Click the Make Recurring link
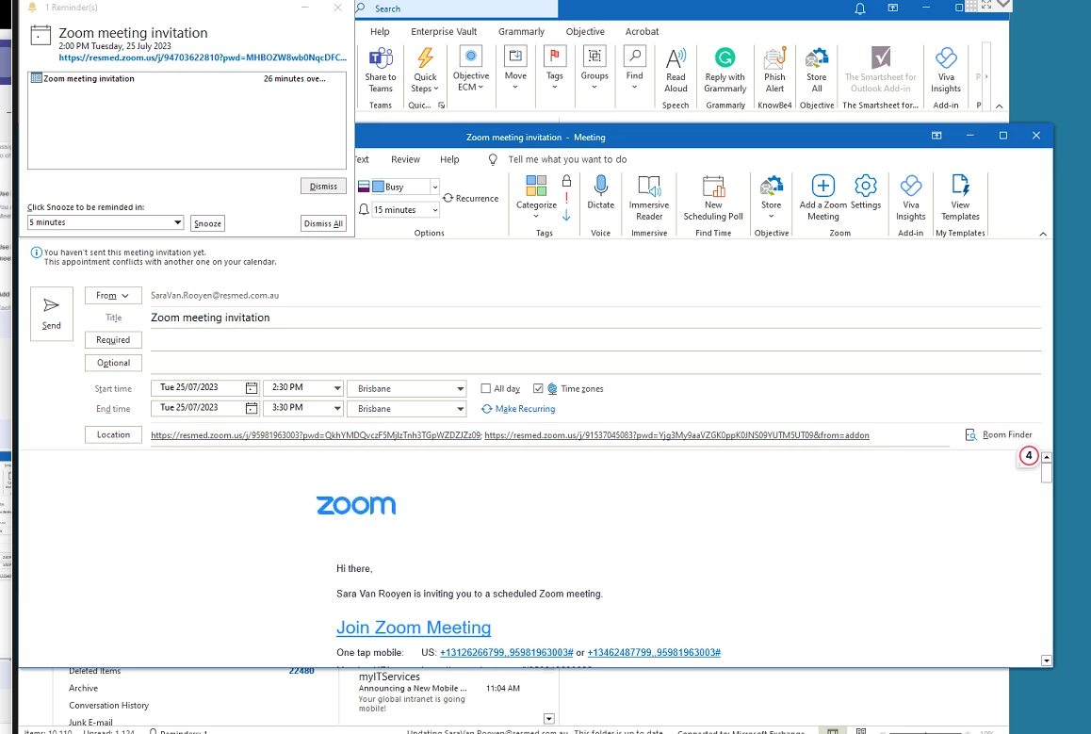Viewport: 1091px width, 734px height. [518, 409]
